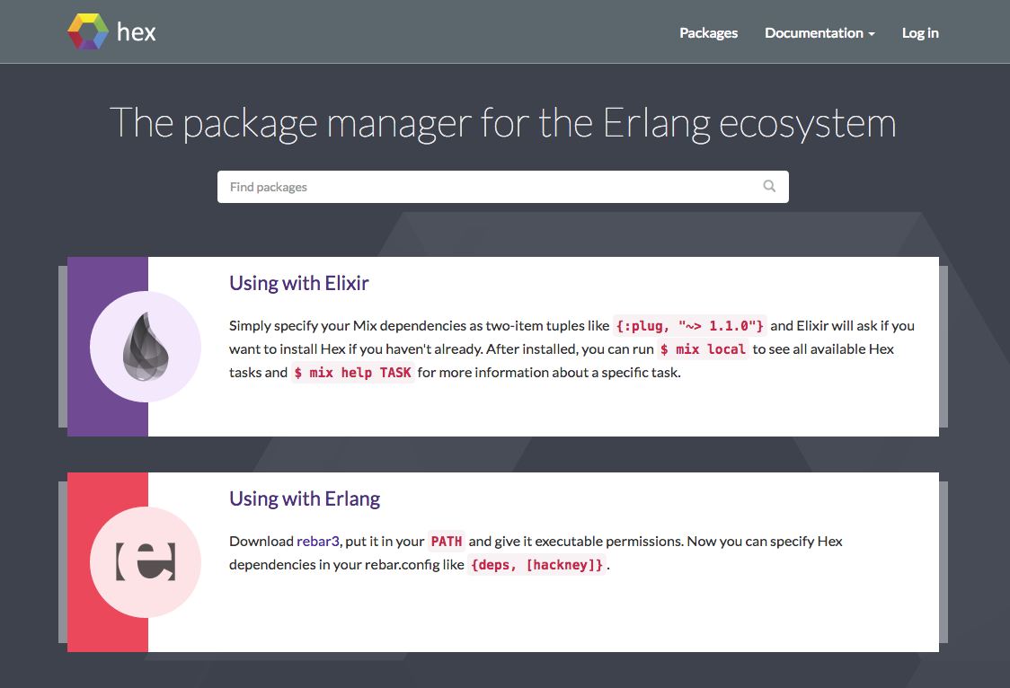Viewport: 1010px width, 688px height.
Task: Click the '$ mix local' code snippet
Action: 703,349
